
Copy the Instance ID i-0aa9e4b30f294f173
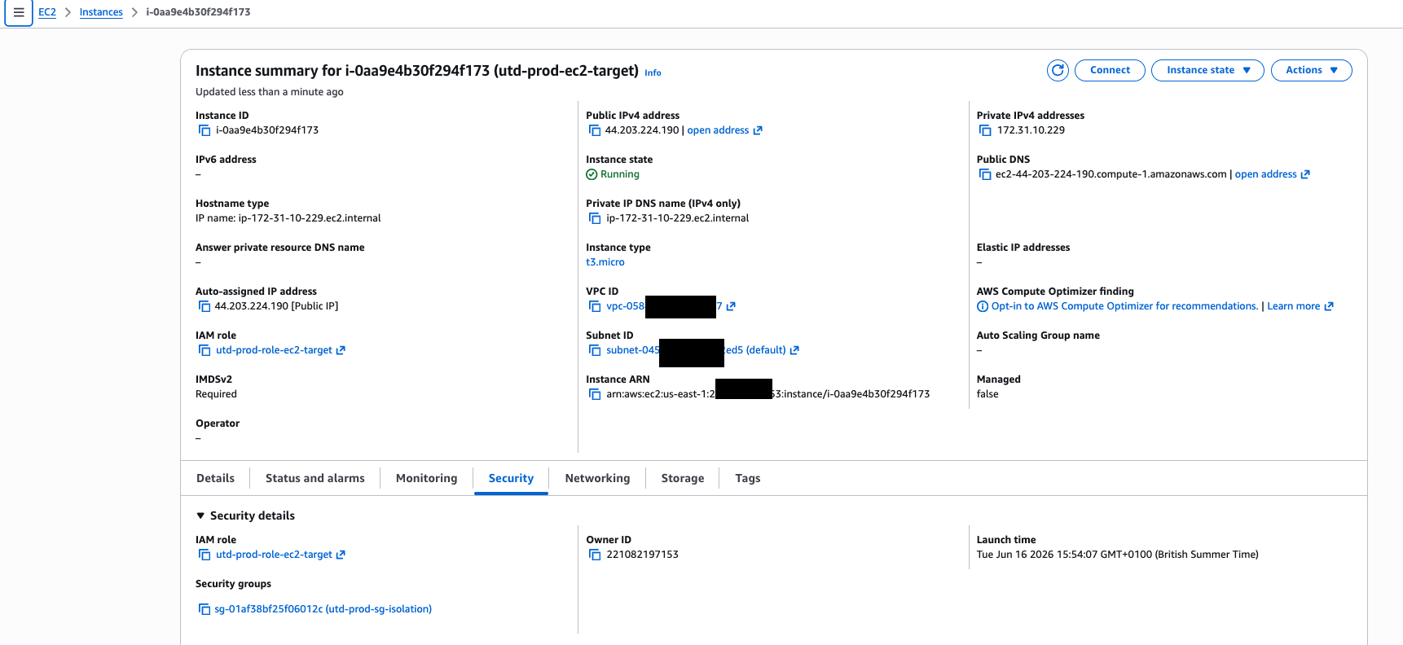tap(205, 130)
